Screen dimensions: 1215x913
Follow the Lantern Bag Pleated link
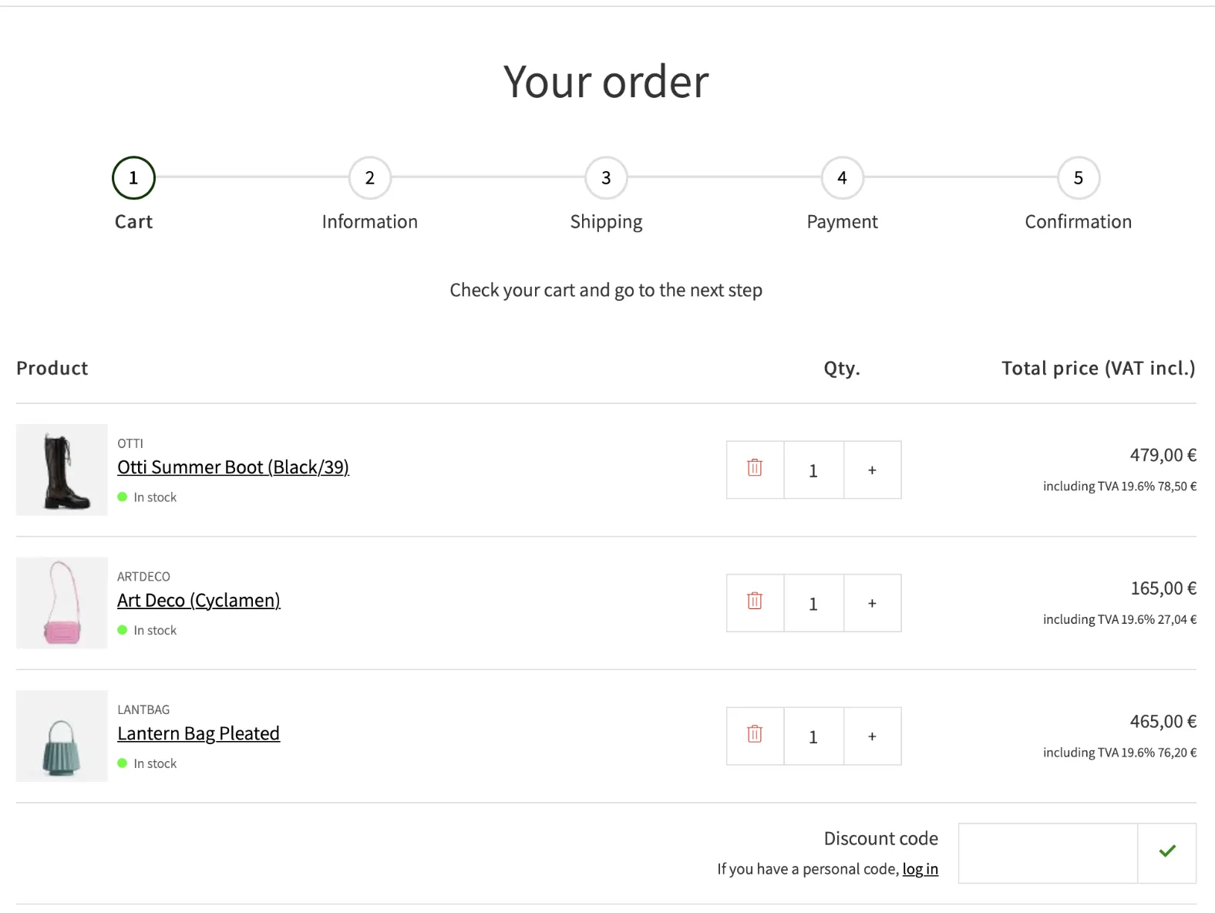pos(198,733)
